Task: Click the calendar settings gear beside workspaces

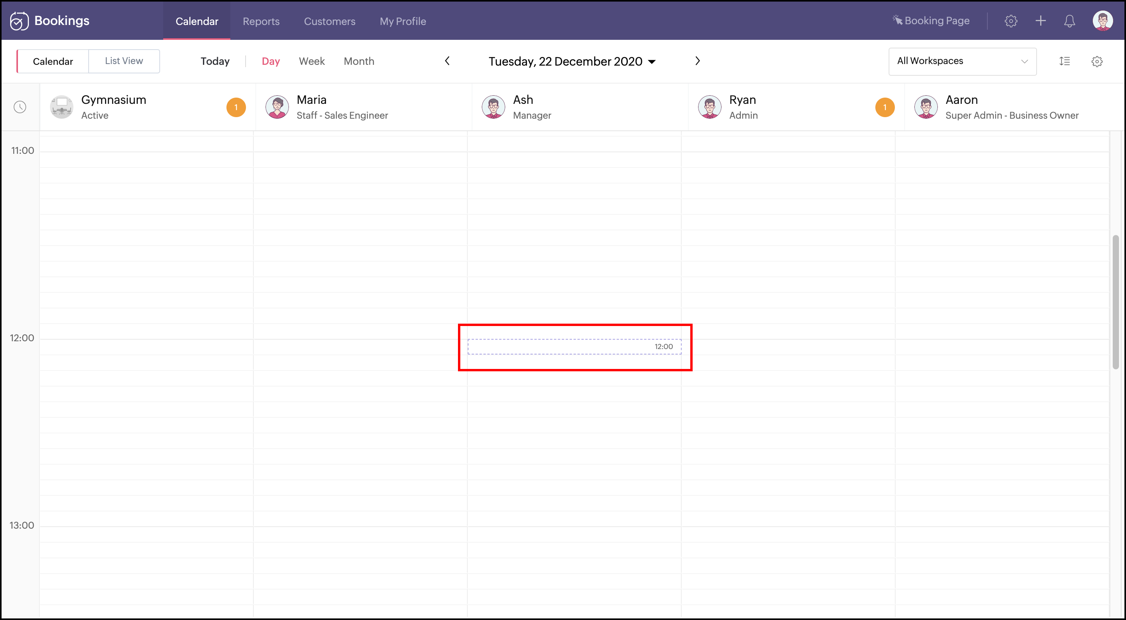Action: pyautogui.click(x=1097, y=61)
